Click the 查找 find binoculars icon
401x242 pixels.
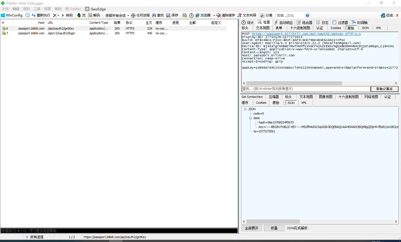[154, 15]
